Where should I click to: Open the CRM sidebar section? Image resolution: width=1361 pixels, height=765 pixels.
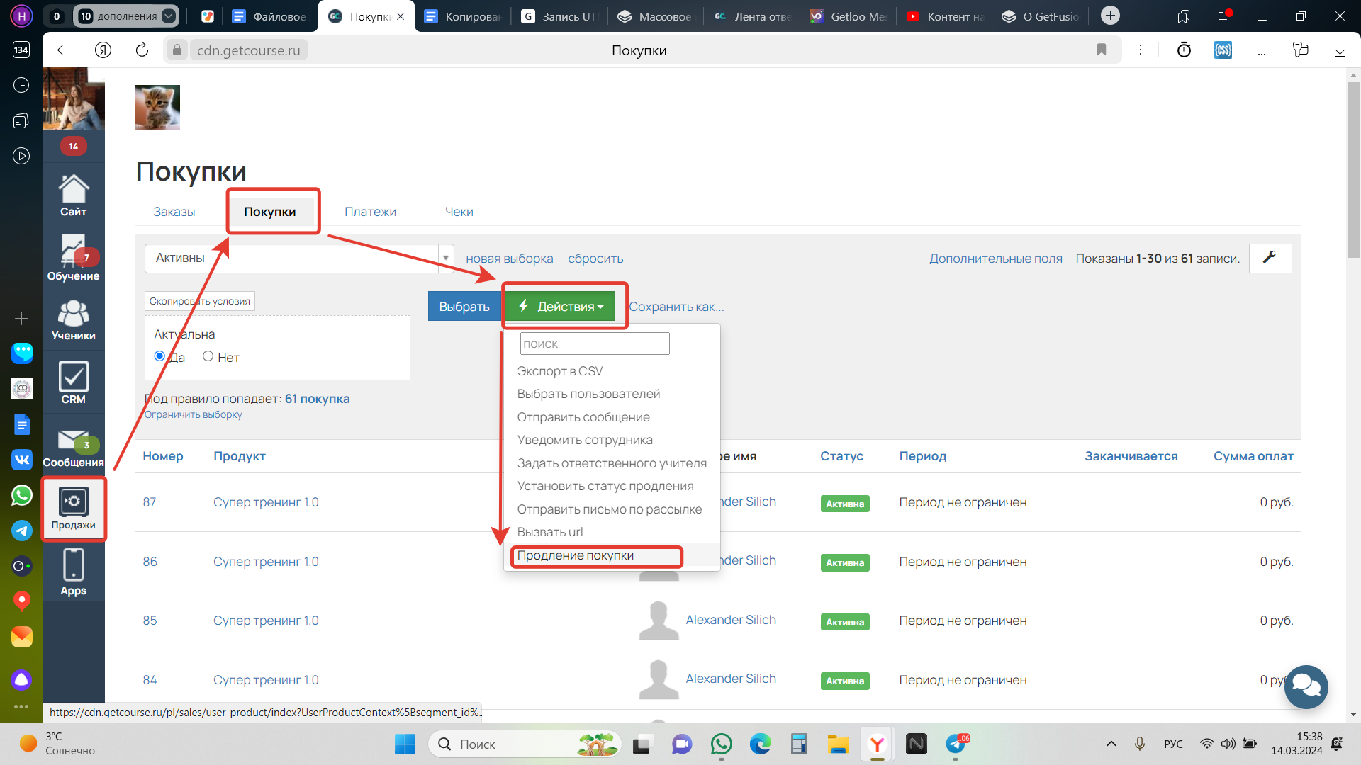coord(73,382)
